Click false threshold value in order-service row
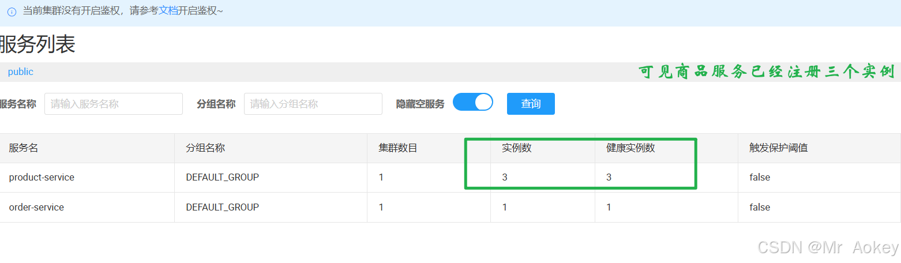 [x=760, y=208]
